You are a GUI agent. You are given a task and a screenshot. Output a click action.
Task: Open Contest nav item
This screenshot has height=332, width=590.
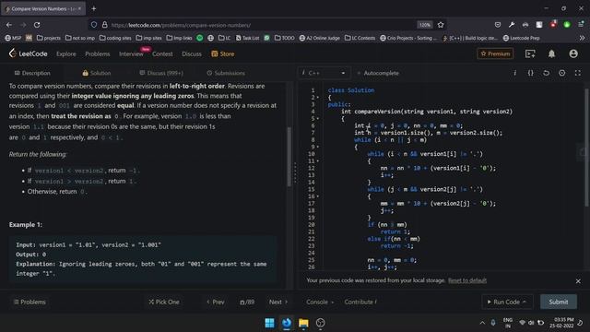click(162, 53)
